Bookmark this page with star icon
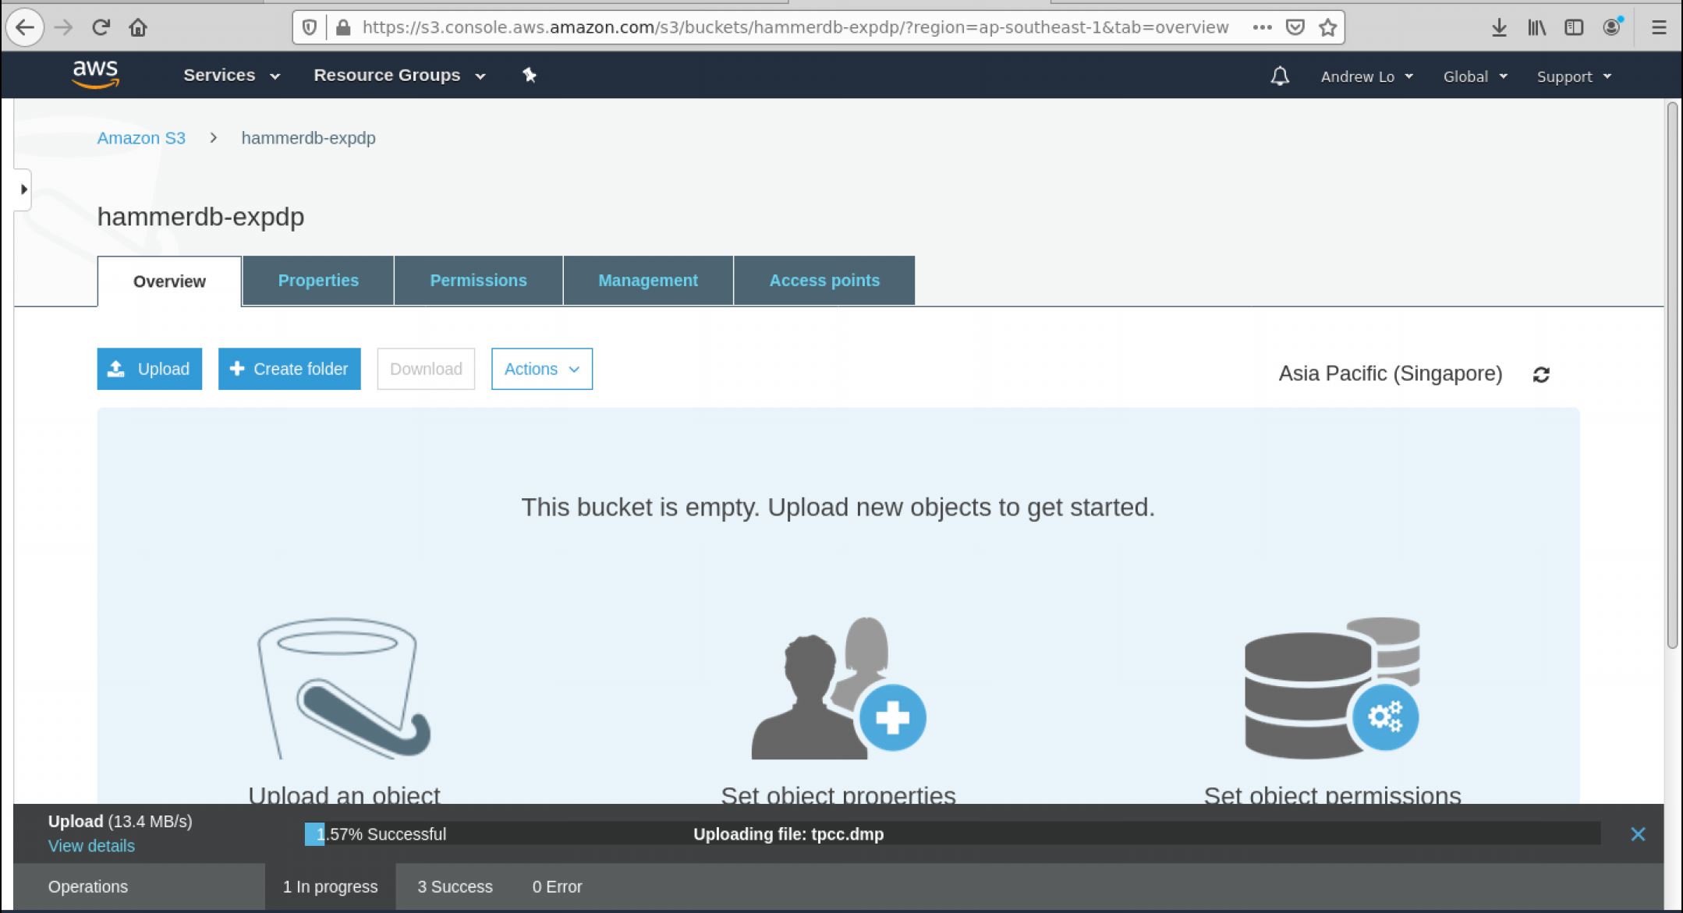 tap(1327, 28)
